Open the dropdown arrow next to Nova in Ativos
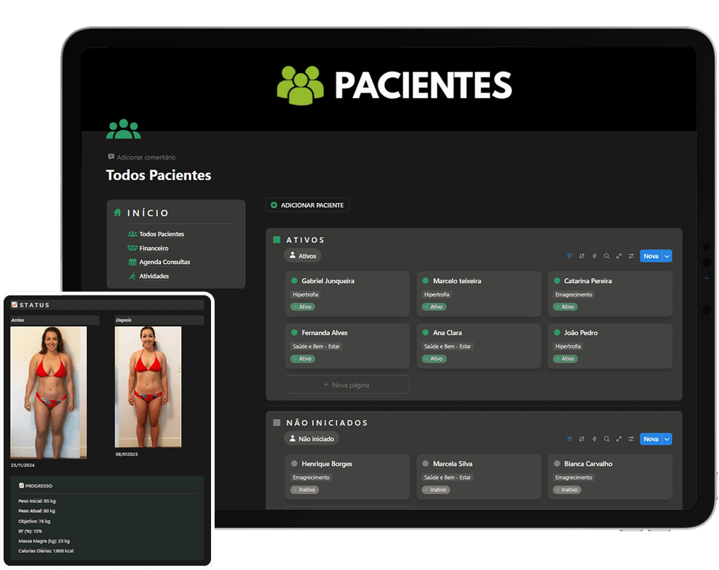This screenshot has width=719, height=570. tap(667, 256)
